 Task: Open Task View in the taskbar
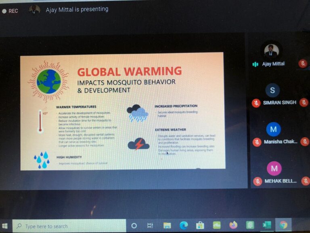tap(150, 226)
